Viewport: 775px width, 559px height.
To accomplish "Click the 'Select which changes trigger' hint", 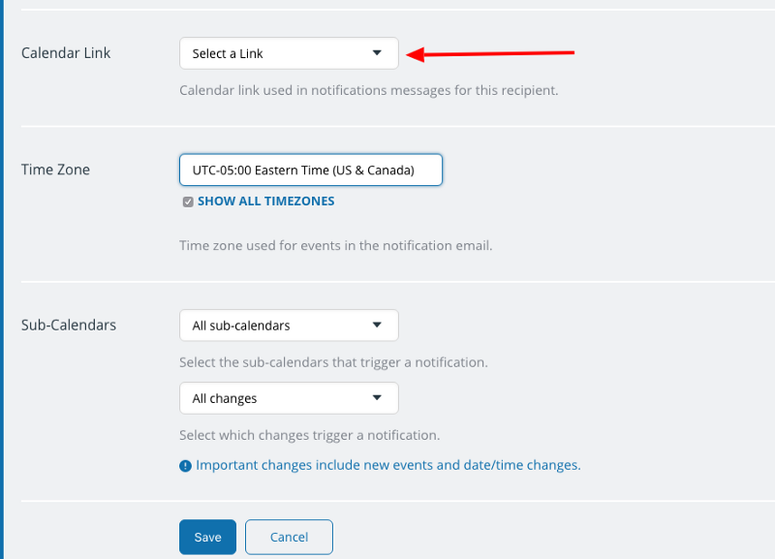I will [x=309, y=435].
